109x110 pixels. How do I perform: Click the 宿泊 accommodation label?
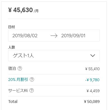(12, 69)
